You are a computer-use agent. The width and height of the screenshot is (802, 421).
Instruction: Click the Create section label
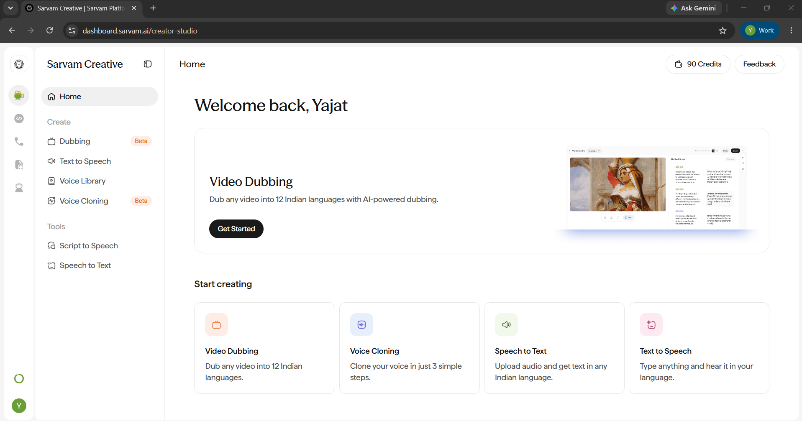coord(59,122)
